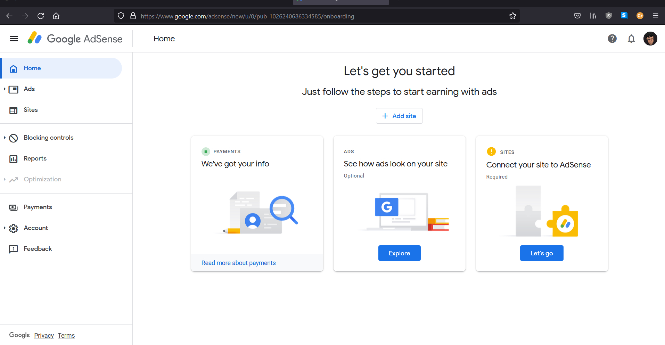665x345 pixels.
Task: Click the Blocking controls icon
Action: 14,138
